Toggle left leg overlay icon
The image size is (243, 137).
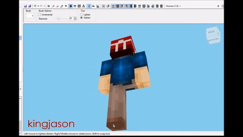[x=157, y=6]
